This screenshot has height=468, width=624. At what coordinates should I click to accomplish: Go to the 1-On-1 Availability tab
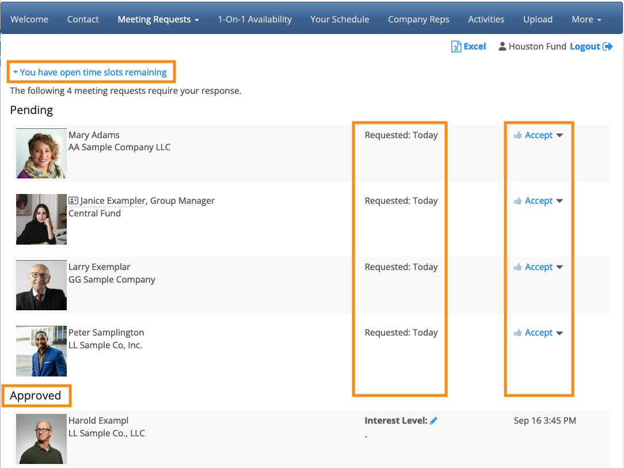[x=254, y=19]
